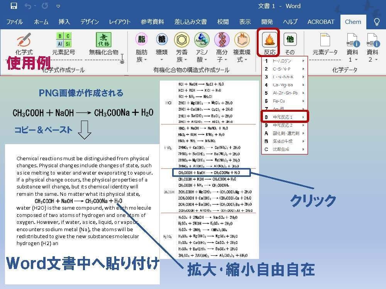386x289 pixels.
Task: Choose menu item 9 中和反応2
Action: click(x=284, y=125)
